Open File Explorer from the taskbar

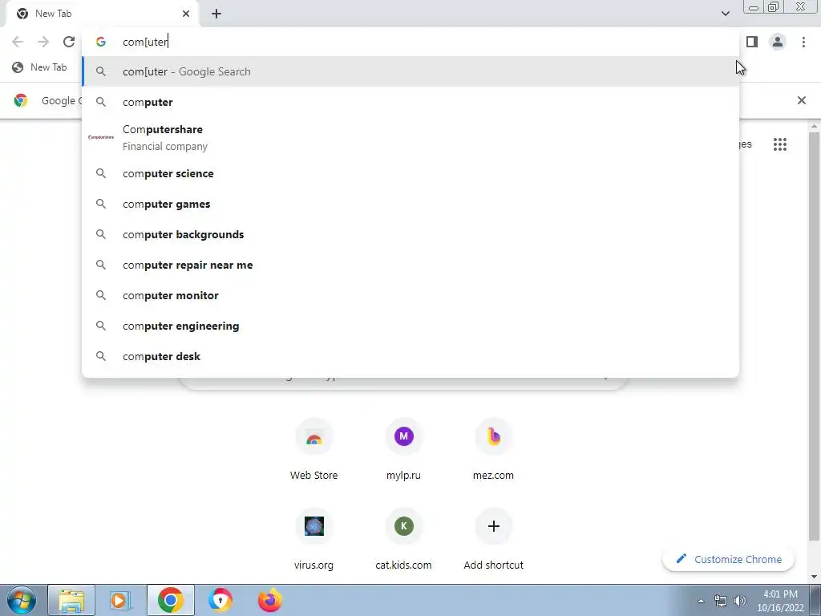[71, 600]
